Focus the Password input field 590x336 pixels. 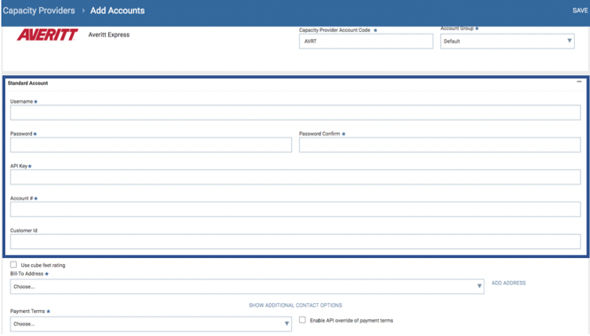tap(151, 145)
